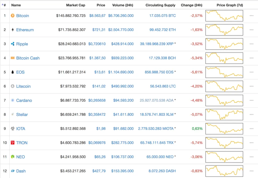Open the three-dot menu for EOS row
Image resolution: width=258 pixels, height=178 pixels.
(x=252, y=72)
